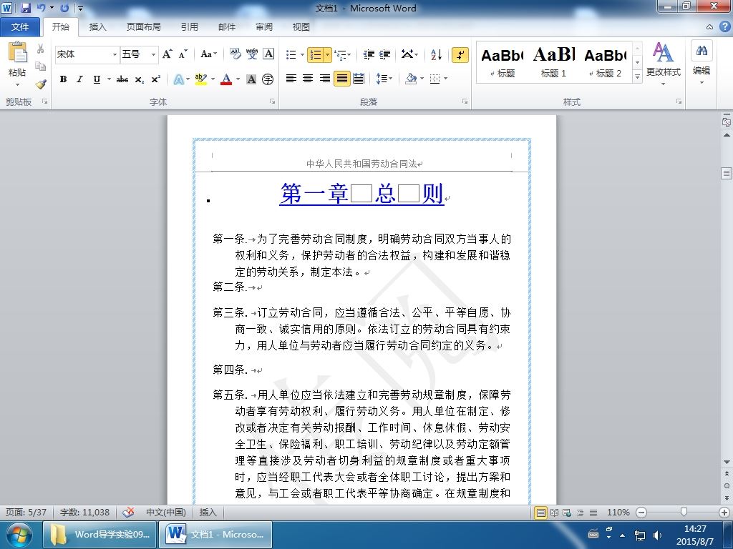
Task: Click the Shrink Font icon
Action: 183,54
